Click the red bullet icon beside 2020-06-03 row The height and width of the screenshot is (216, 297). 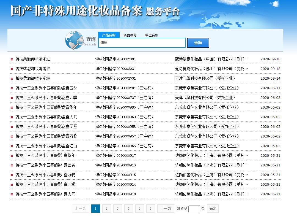tap(12, 98)
